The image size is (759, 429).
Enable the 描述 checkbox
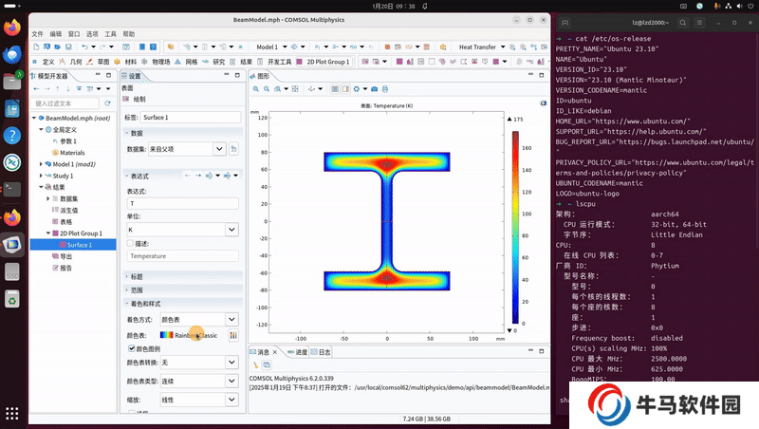click(131, 243)
